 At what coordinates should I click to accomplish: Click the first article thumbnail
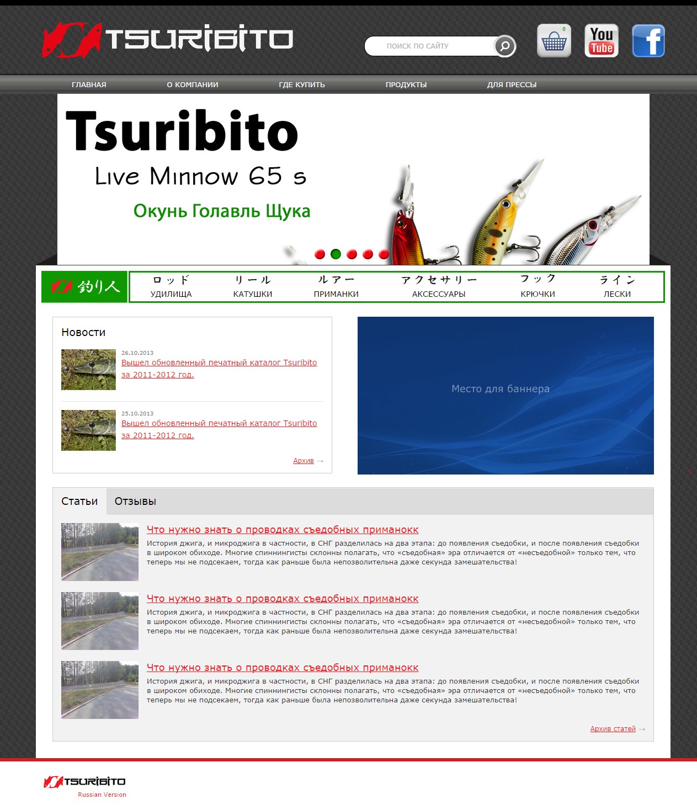pos(100,552)
